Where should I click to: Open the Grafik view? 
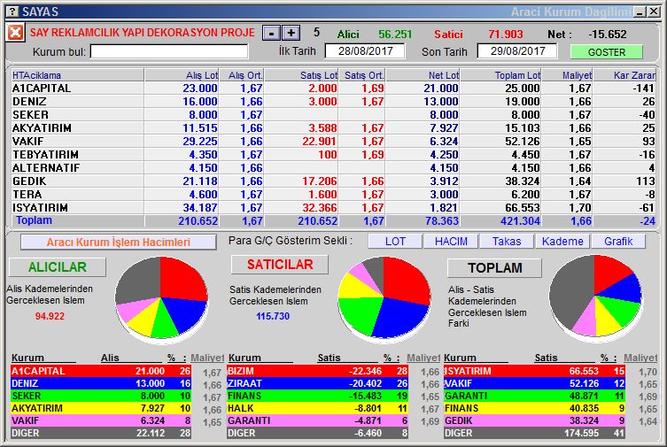coord(618,242)
